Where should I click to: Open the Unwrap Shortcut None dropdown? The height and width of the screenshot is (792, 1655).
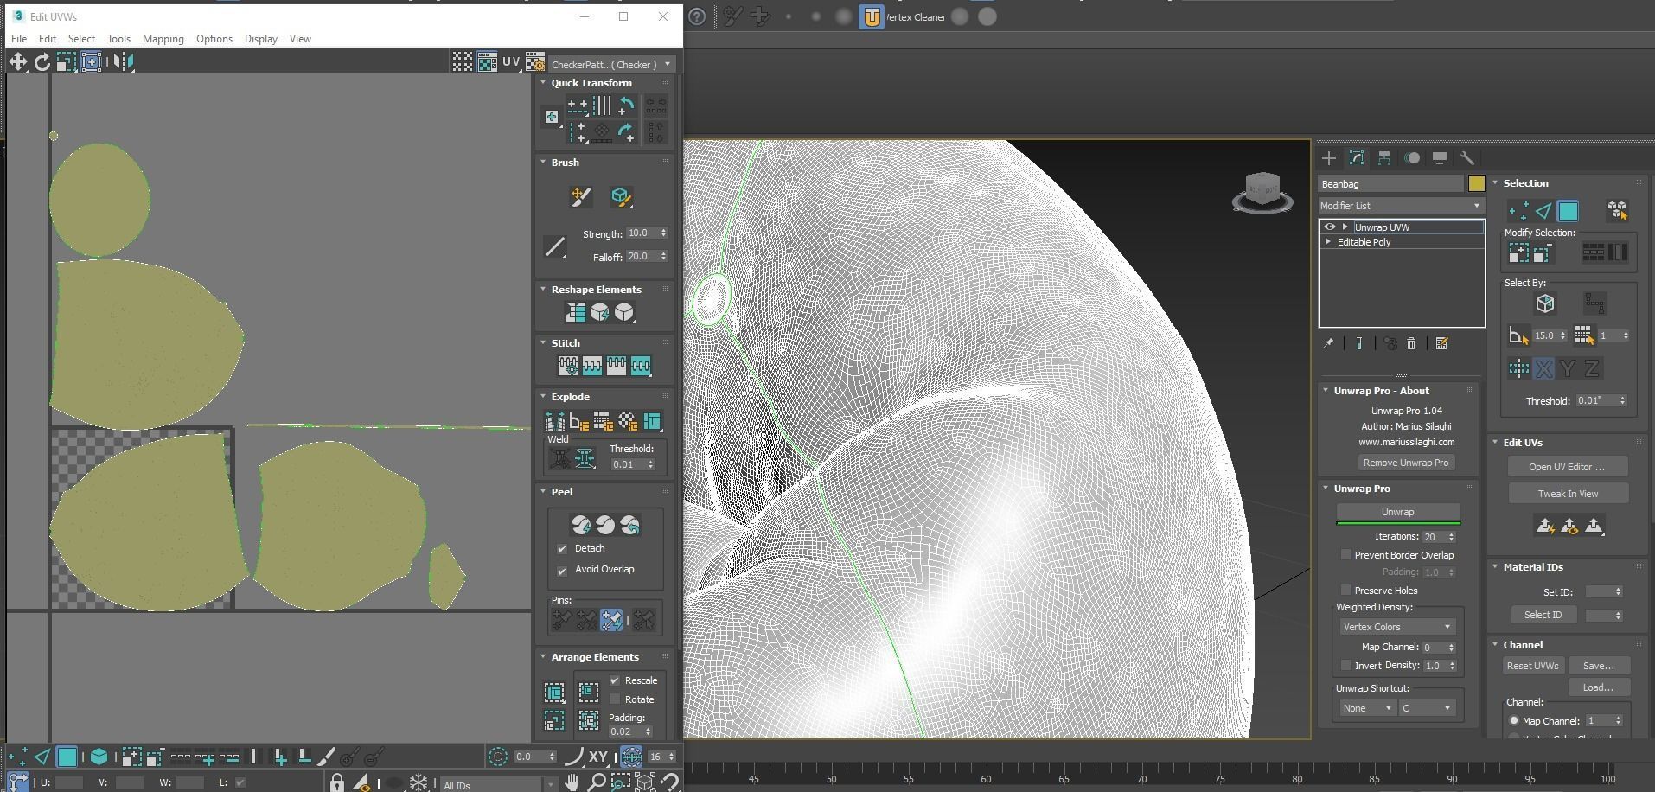(1367, 708)
